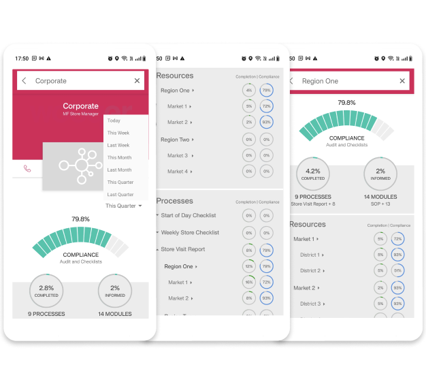426x384 pixels.
Task: Close the Region One search with X
Action: pos(402,81)
